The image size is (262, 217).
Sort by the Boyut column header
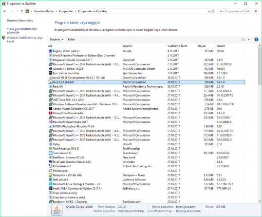tap(206, 46)
